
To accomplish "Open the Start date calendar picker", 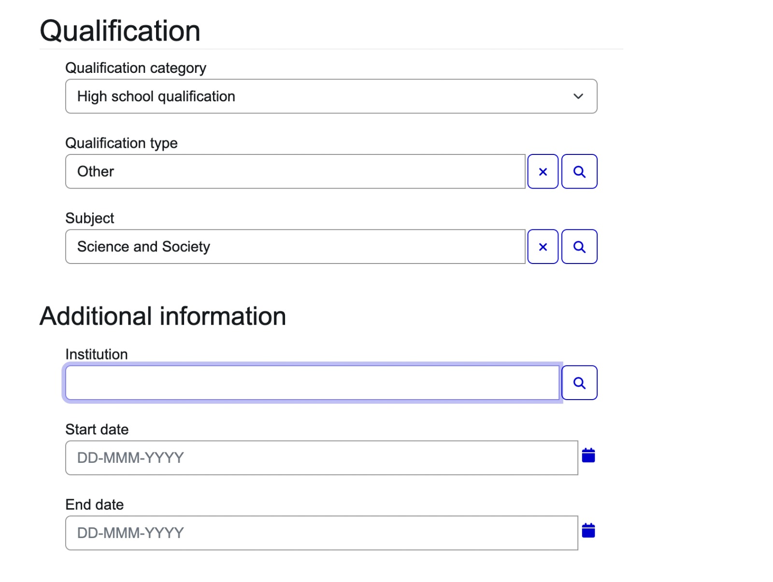I will pos(588,456).
